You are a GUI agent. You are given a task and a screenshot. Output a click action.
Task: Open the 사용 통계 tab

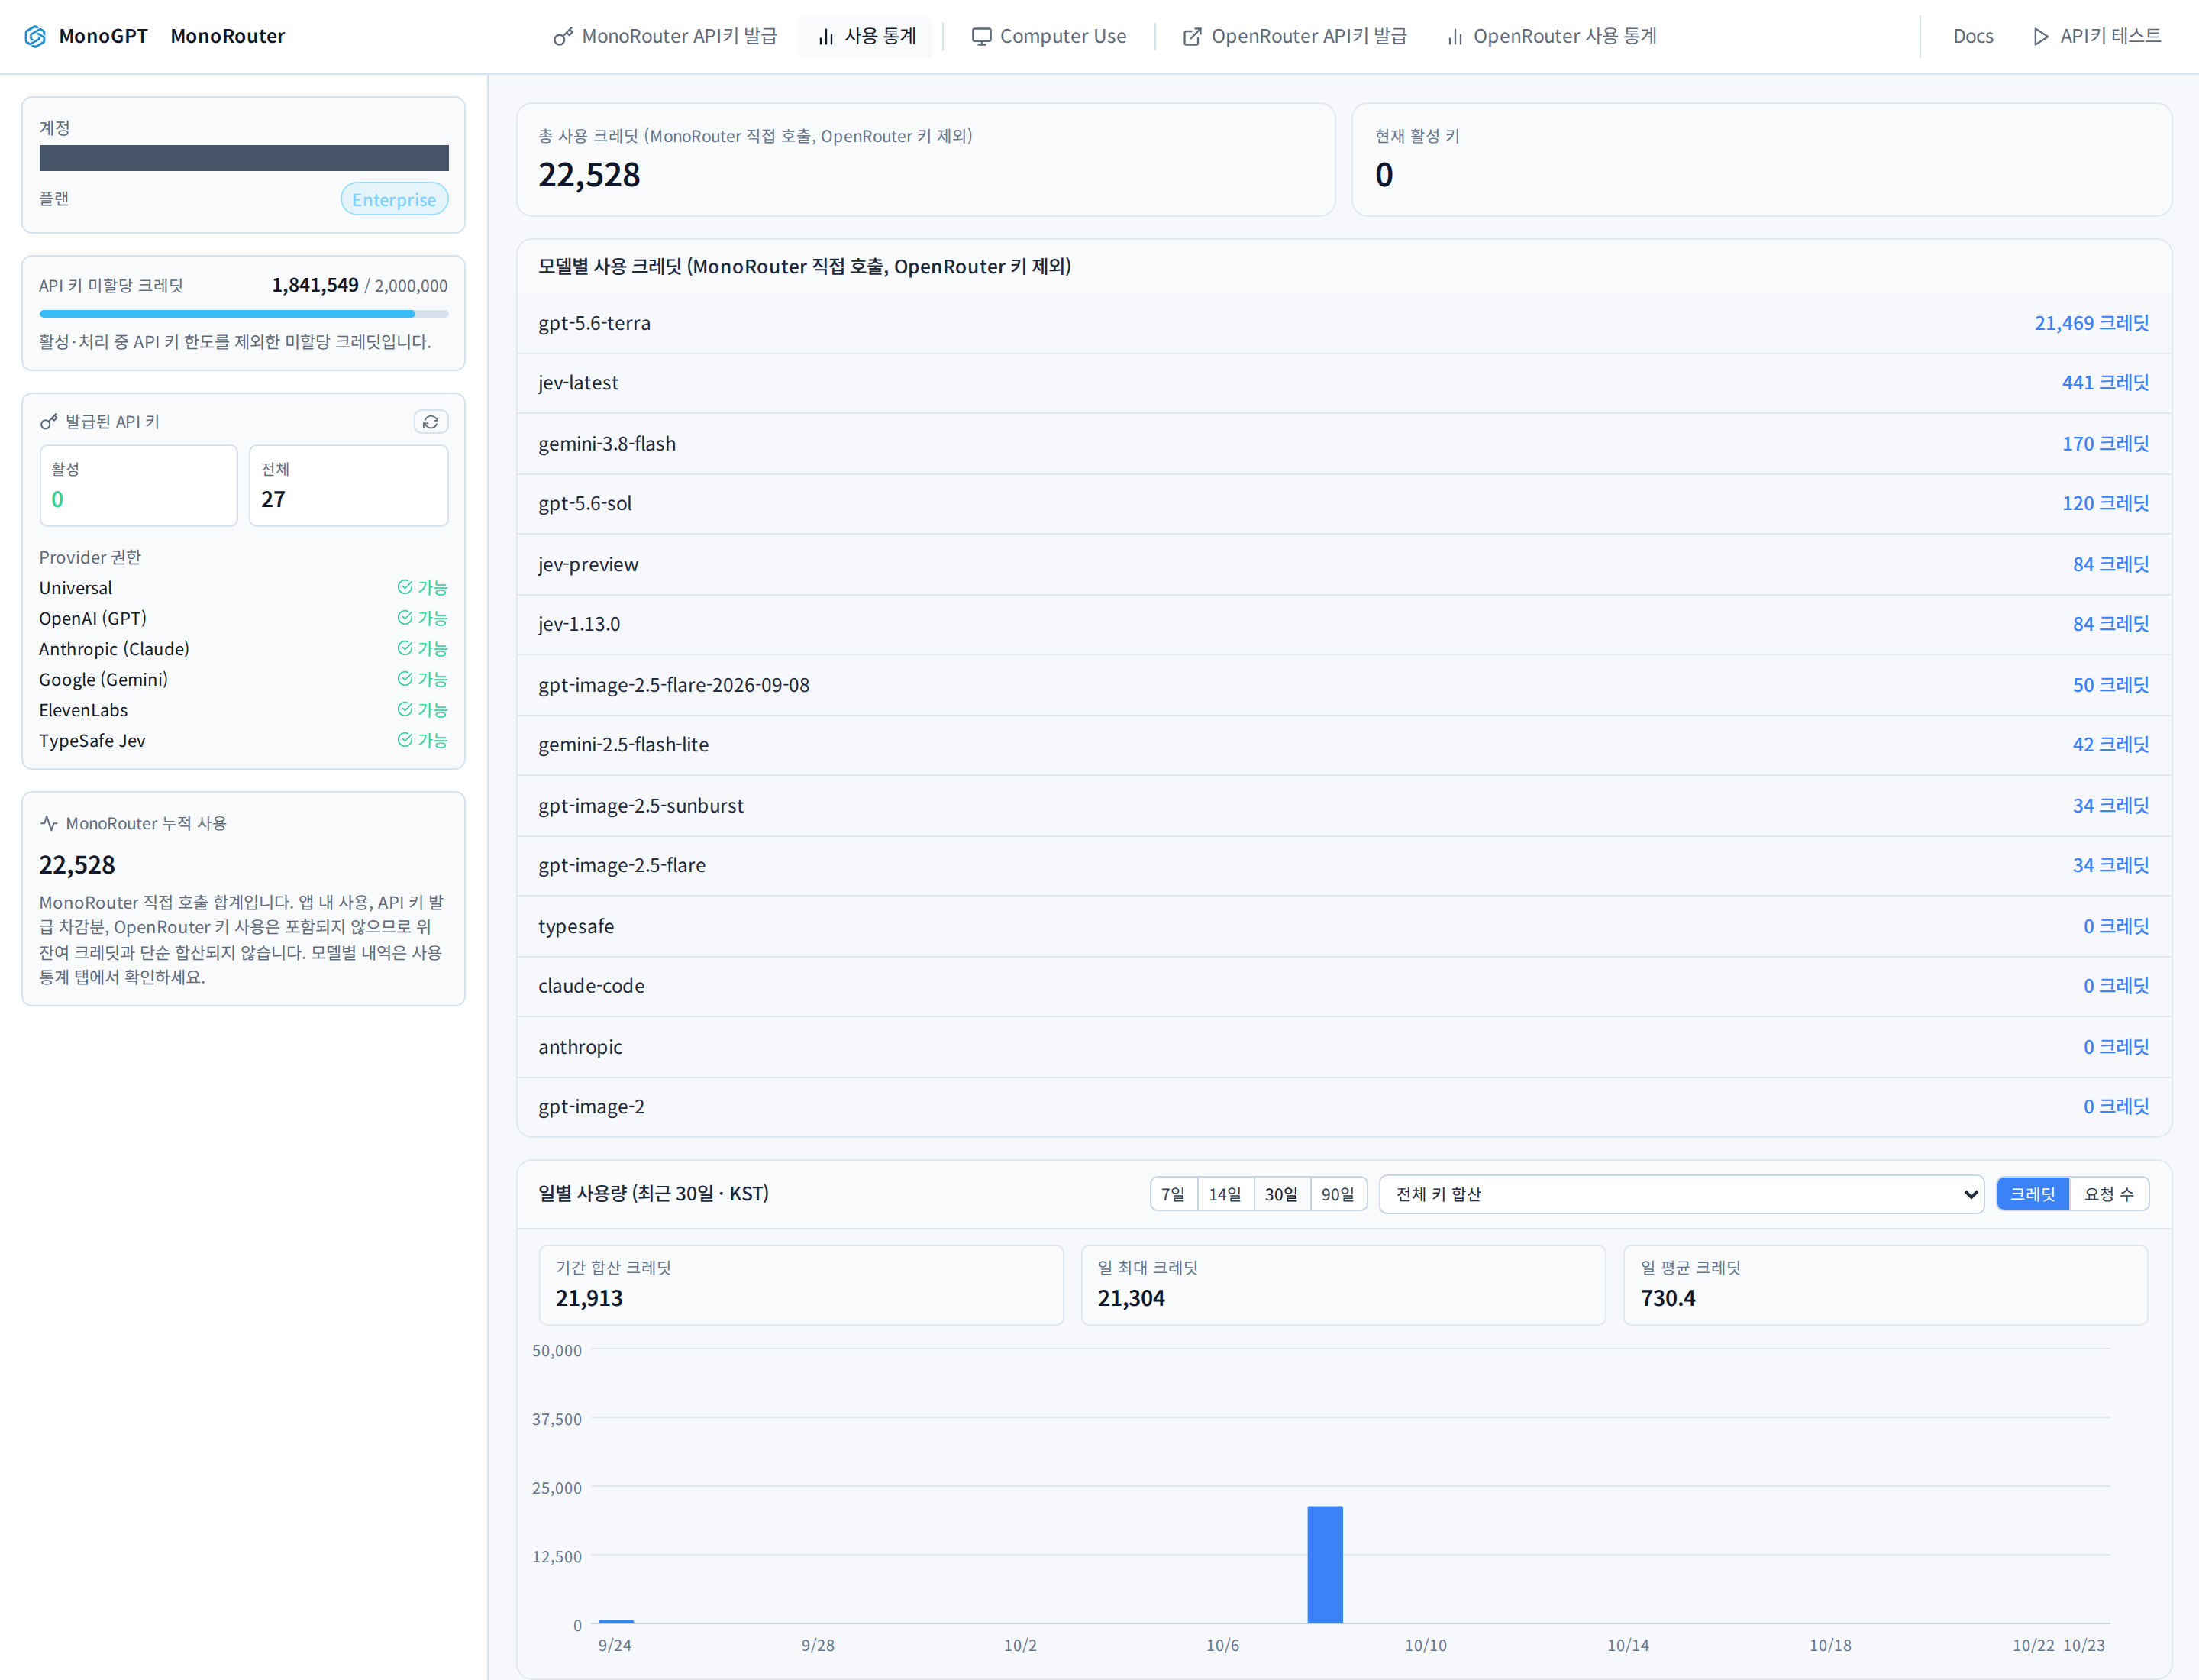pos(866,37)
